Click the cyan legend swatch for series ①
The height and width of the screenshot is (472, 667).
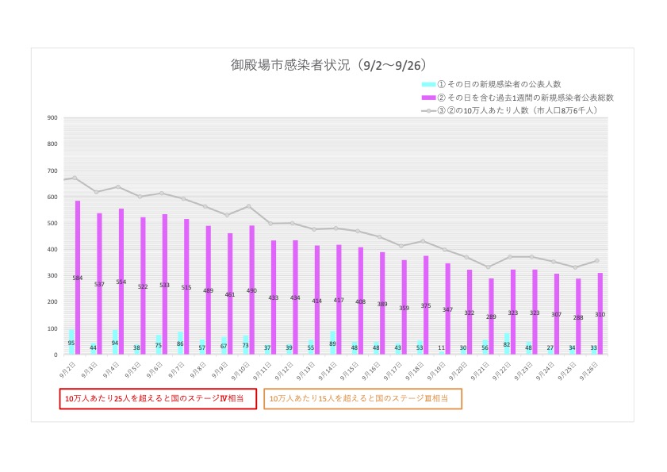coord(428,83)
